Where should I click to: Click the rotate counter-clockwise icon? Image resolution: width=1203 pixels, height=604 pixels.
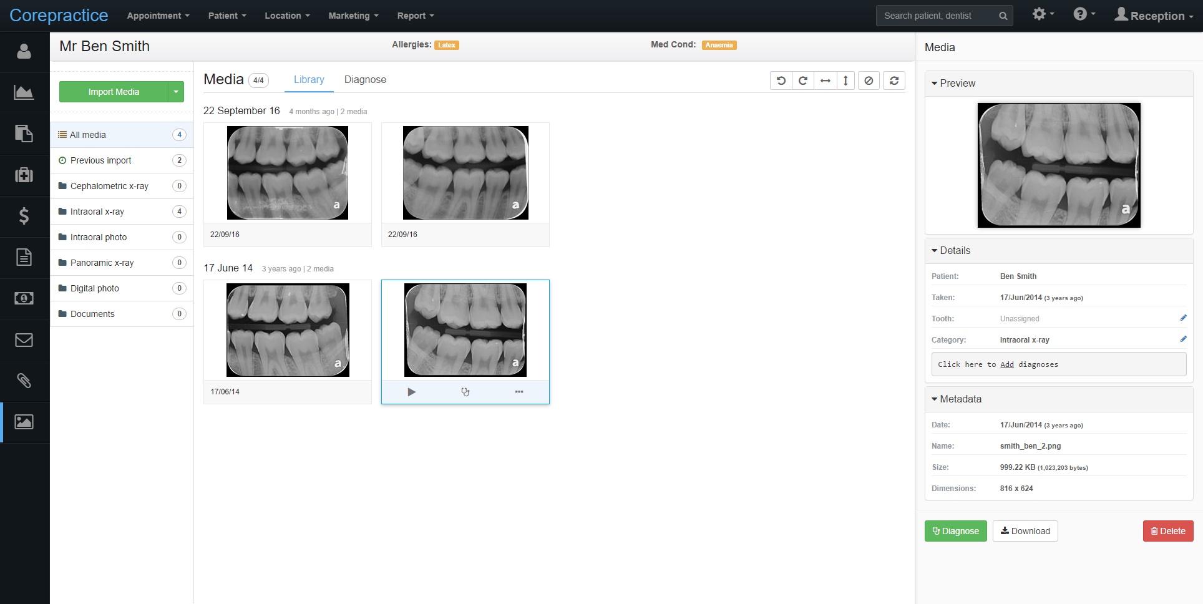pyautogui.click(x=781, y=80)
